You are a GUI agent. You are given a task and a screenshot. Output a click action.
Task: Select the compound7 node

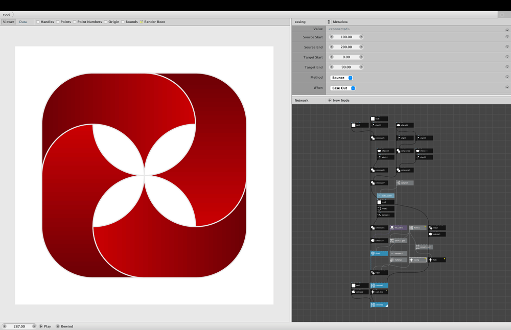coord(379,183)
